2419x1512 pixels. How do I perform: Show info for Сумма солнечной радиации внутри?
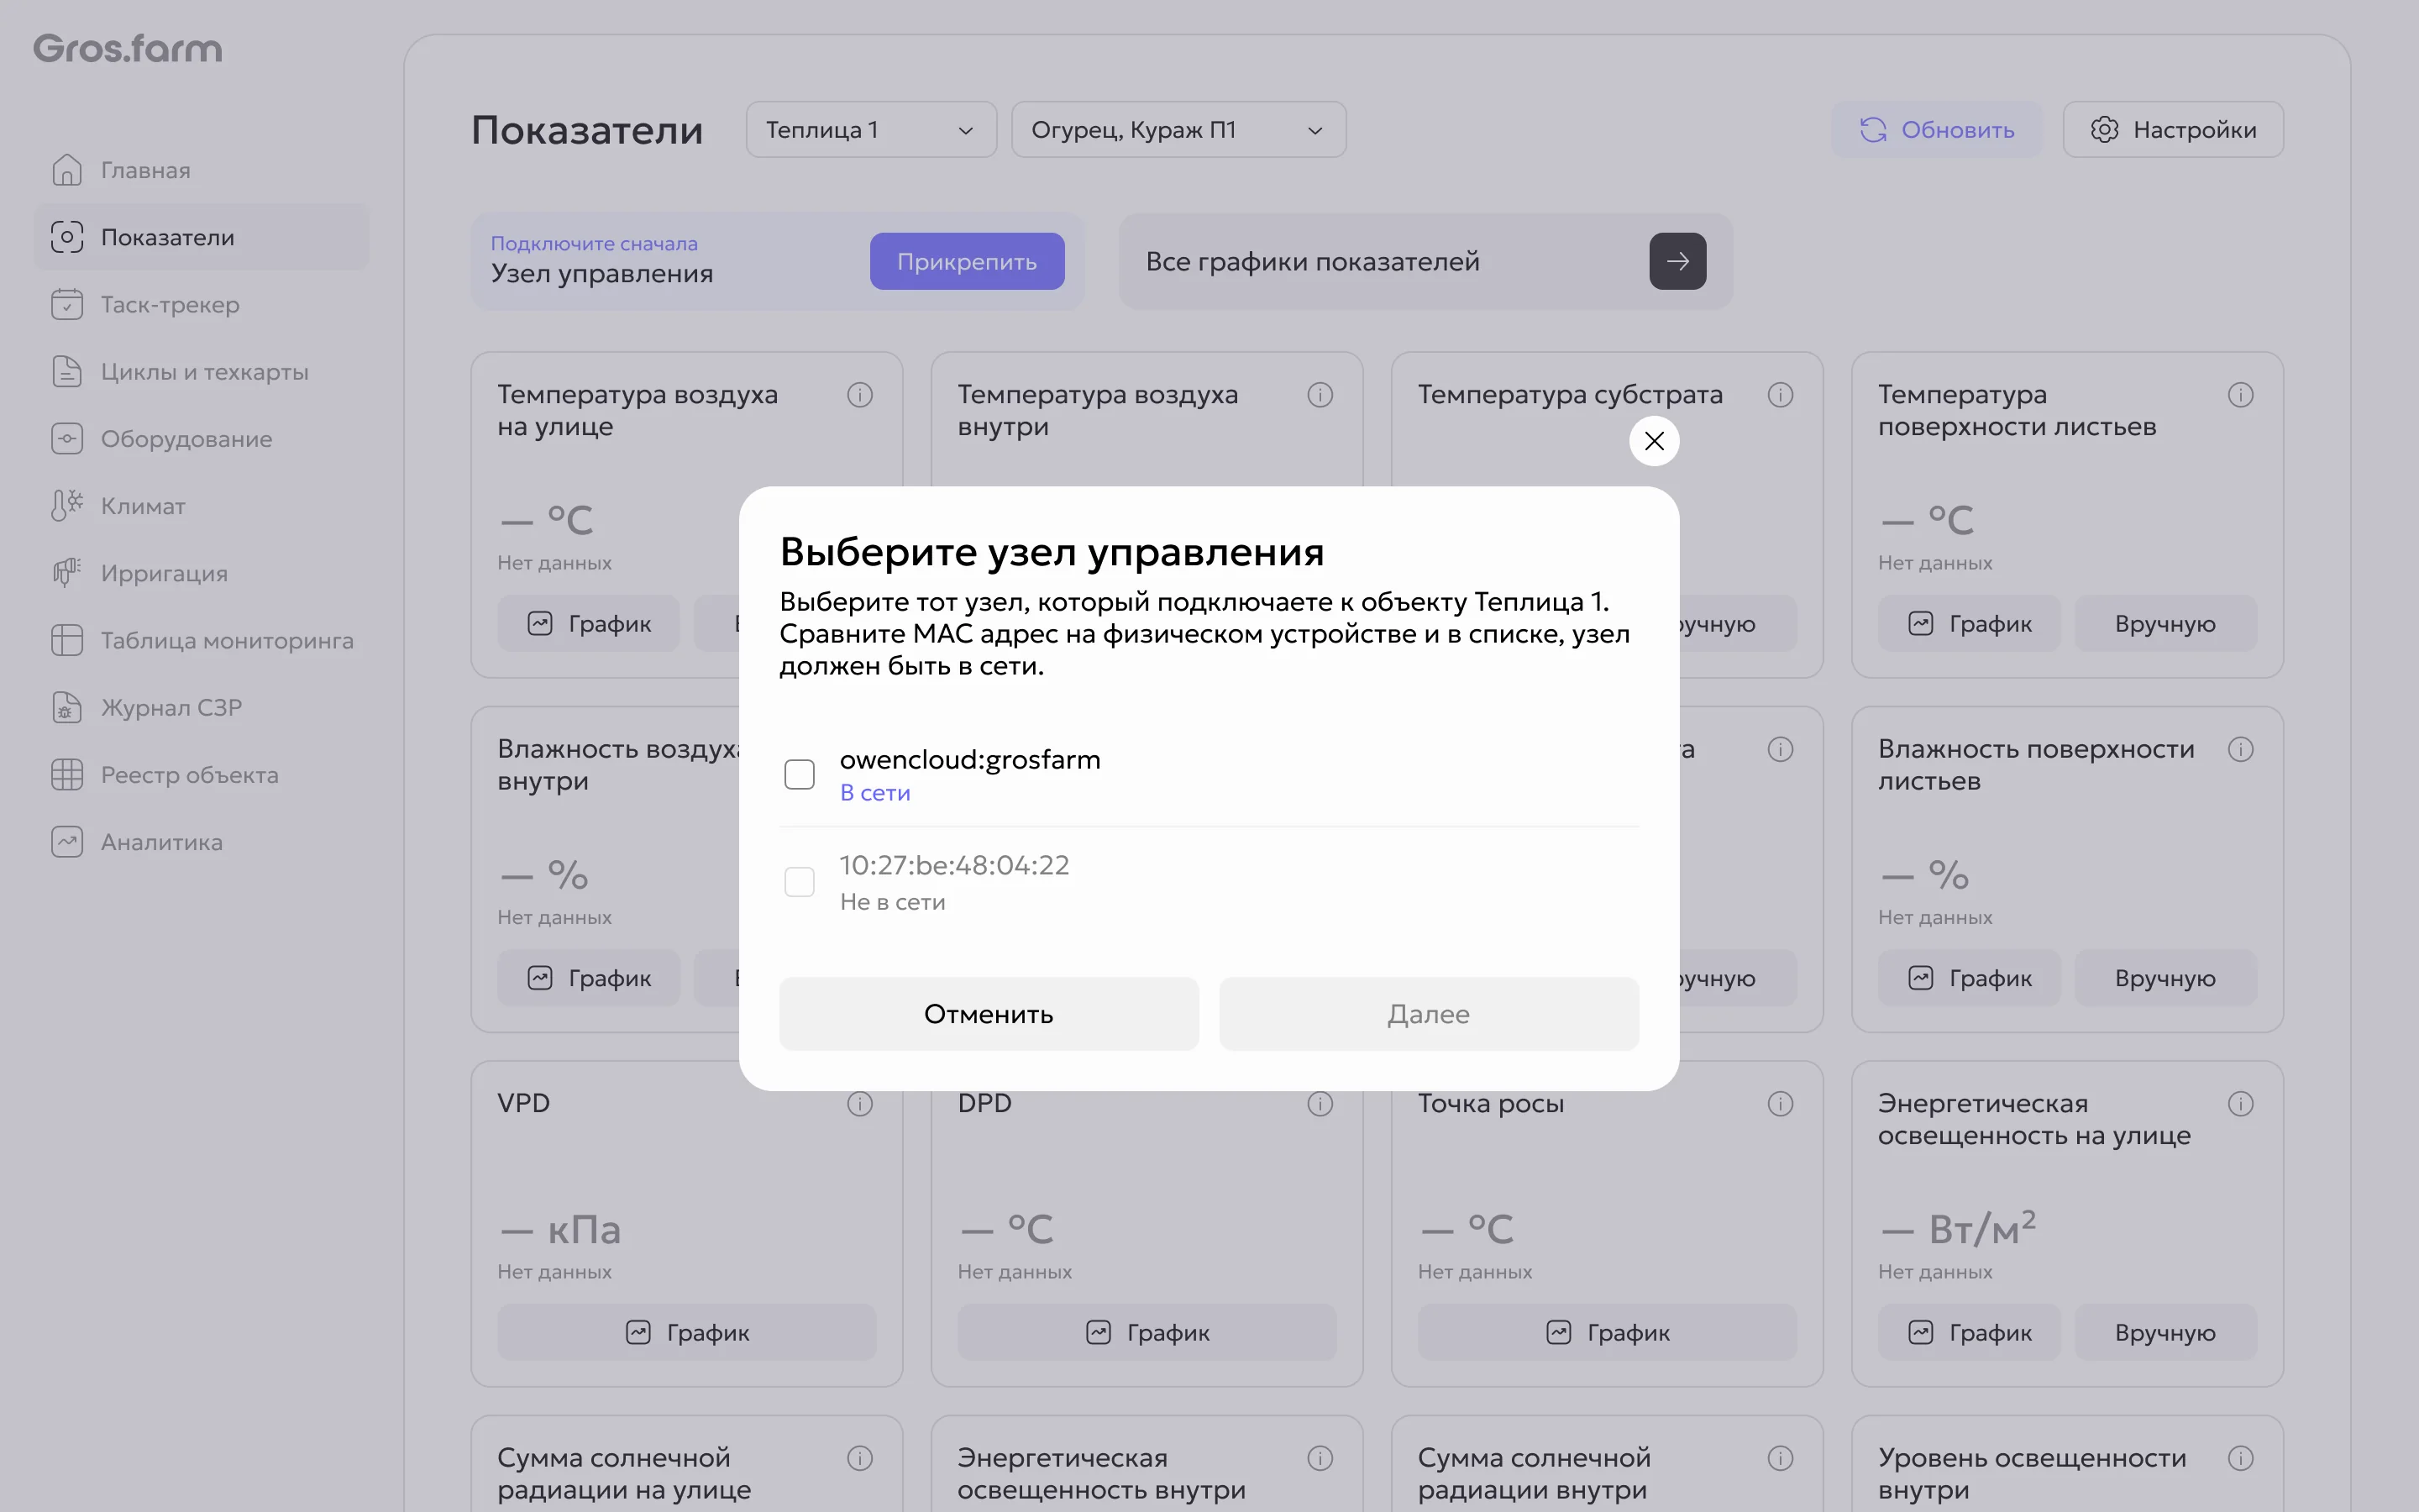(1781, 1458)
